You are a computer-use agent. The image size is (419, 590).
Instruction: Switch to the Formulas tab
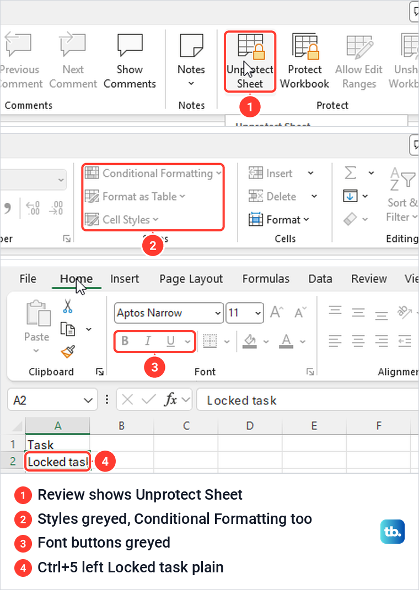(x=266, y=279)
